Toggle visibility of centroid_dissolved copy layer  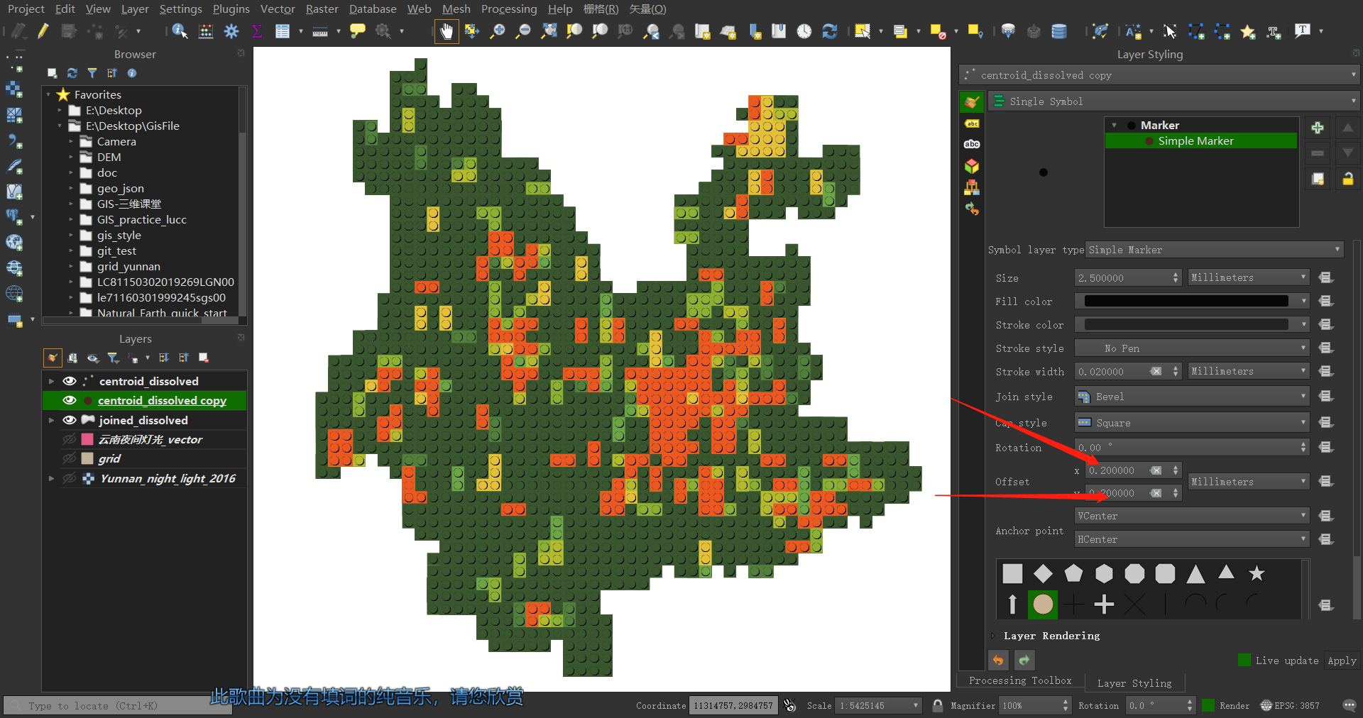pyautogui.click(x=70, y=400)
